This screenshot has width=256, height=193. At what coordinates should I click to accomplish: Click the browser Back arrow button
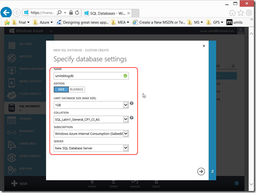[x=6, y=12]
